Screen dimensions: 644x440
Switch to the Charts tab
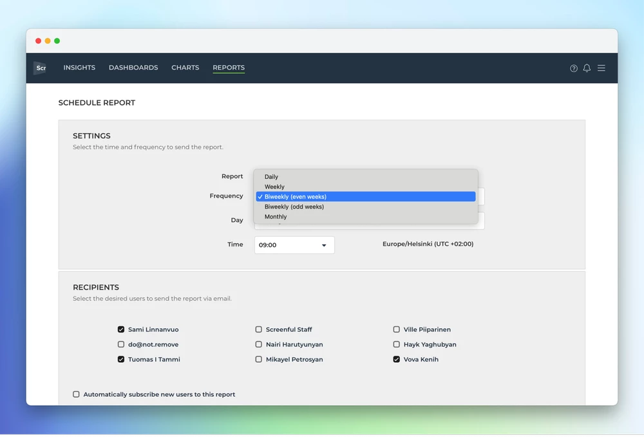pyautogui.click(x=185, y=68)
